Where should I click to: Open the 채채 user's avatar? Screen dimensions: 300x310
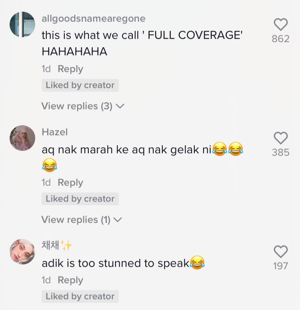coord(22,252)
